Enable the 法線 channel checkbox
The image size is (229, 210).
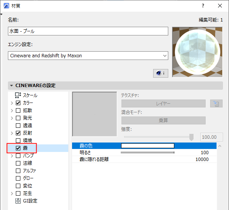coord(18,163)
